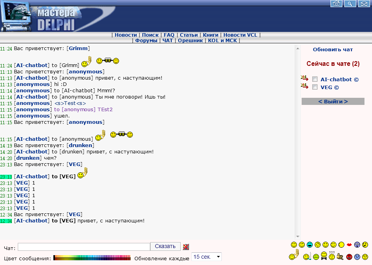The width and height of the screenshot is (372, 265).
Task: Insert the smiley with question marks
Action: pos(332,256)
